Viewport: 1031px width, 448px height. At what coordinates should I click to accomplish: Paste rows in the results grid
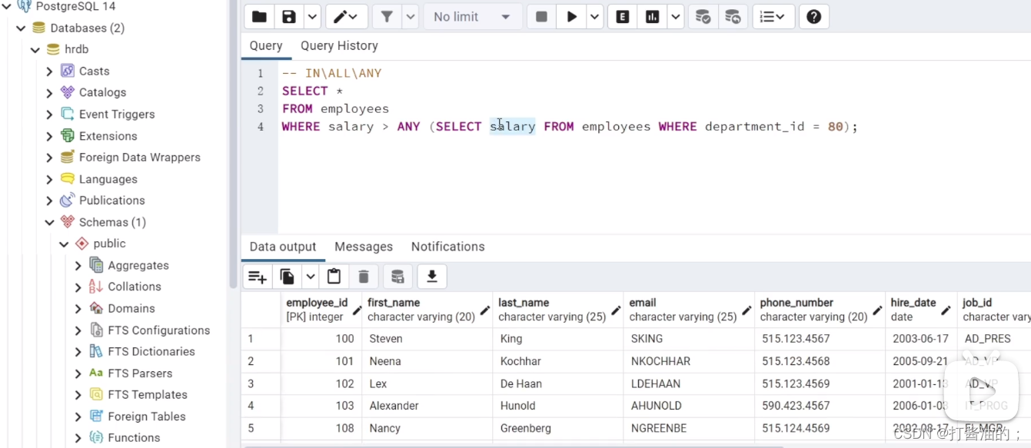pos(334,277)
